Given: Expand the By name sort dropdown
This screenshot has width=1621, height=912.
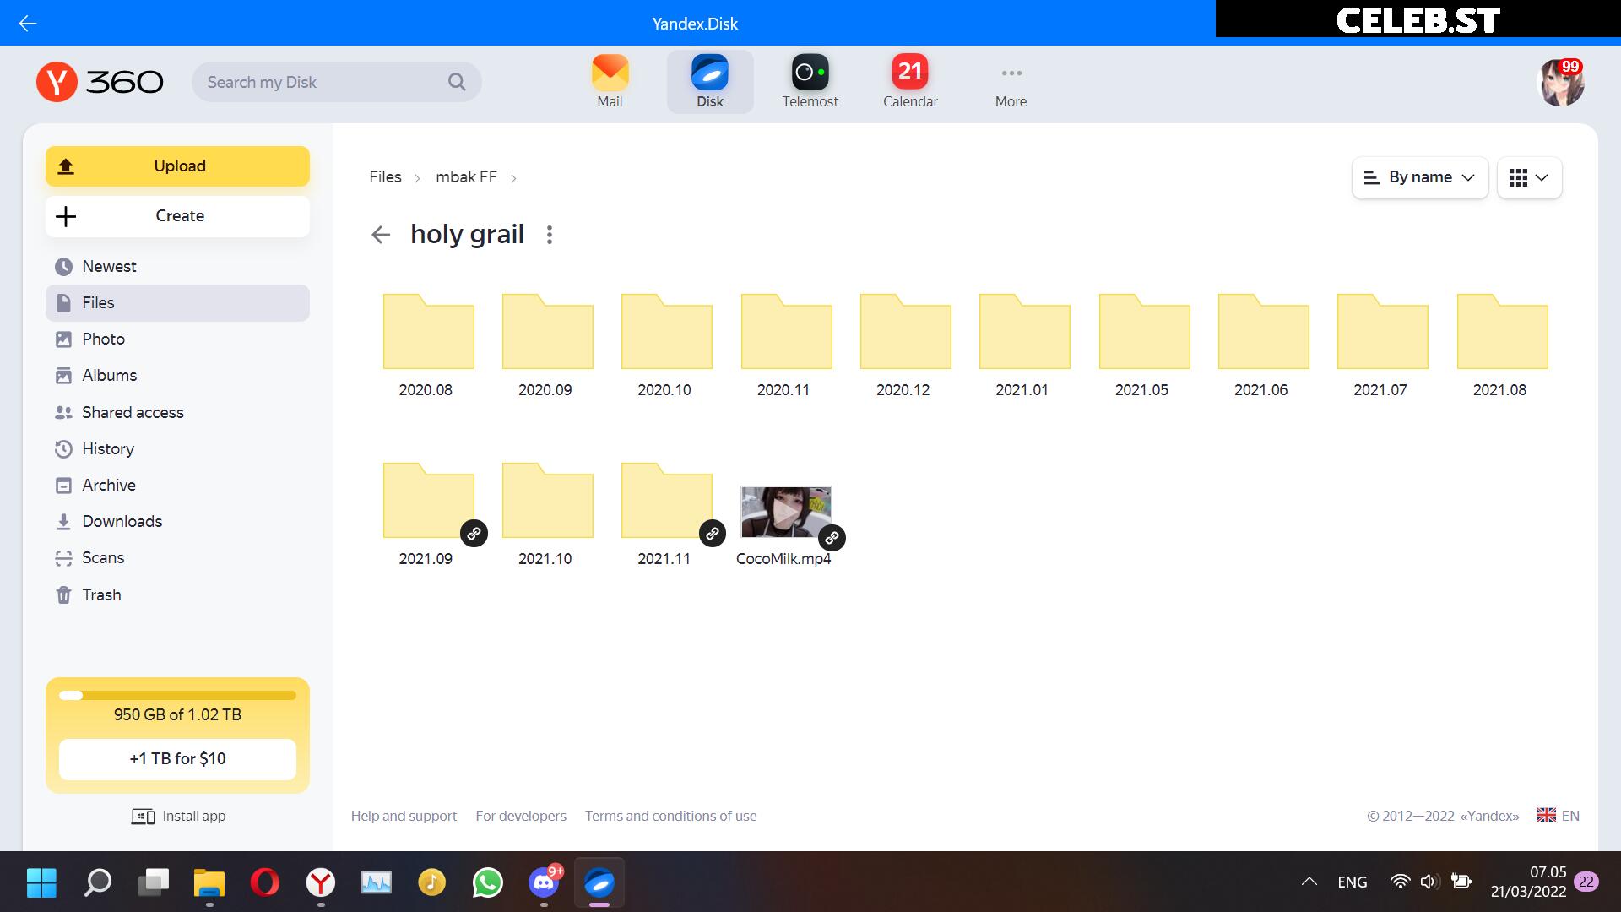Looking at the screenshot, I should [1419, 177].
